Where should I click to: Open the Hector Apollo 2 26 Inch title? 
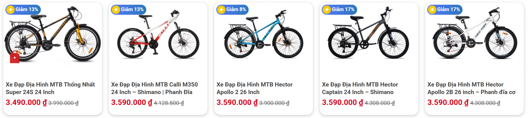pos(254,88)
